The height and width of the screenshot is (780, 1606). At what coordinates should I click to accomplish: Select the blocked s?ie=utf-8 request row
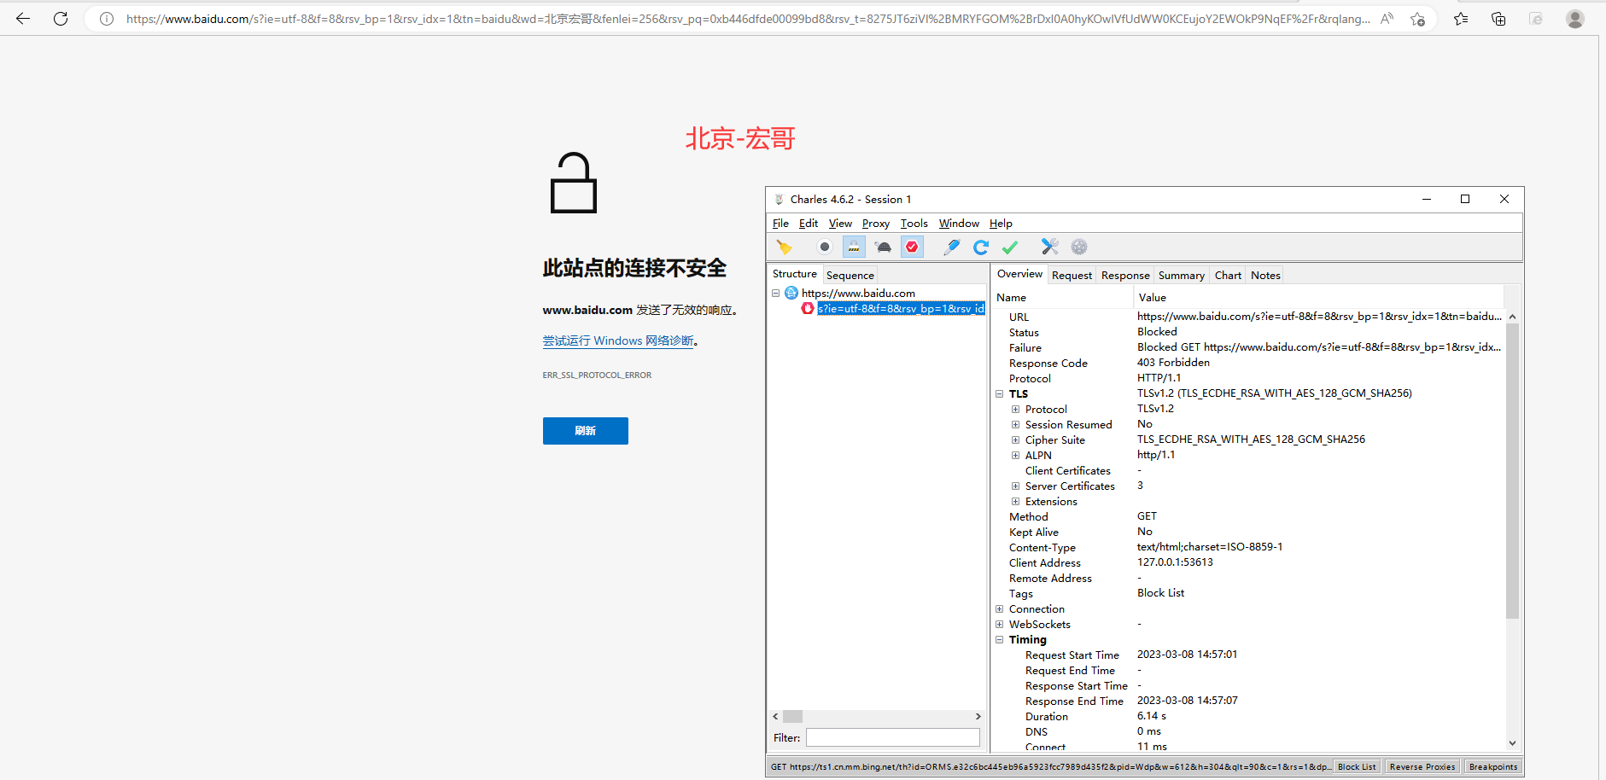tap(901, 308)
